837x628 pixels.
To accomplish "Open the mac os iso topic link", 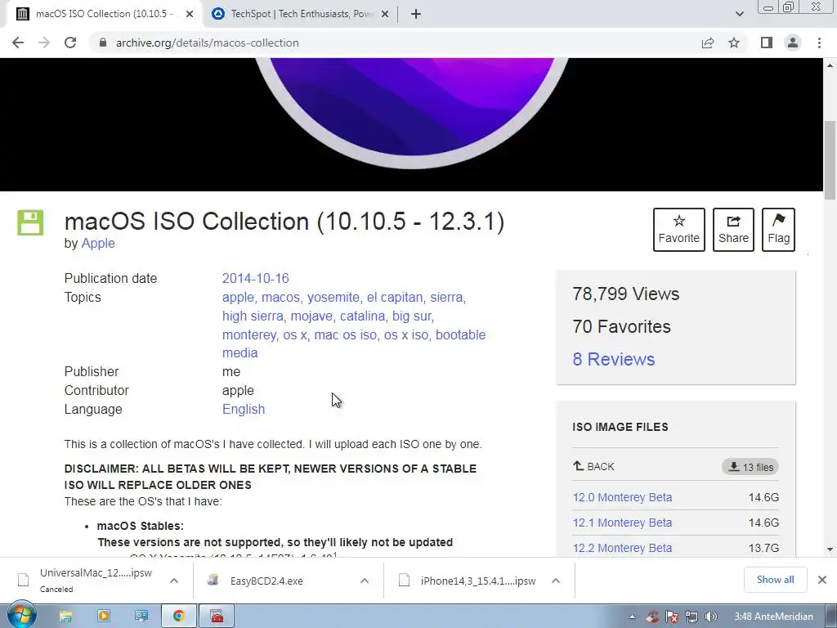I will pos(346,334).
